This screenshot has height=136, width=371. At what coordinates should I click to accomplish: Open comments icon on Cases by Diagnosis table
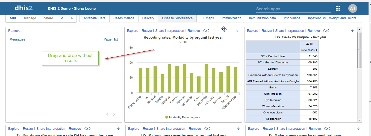pos(326,31)
